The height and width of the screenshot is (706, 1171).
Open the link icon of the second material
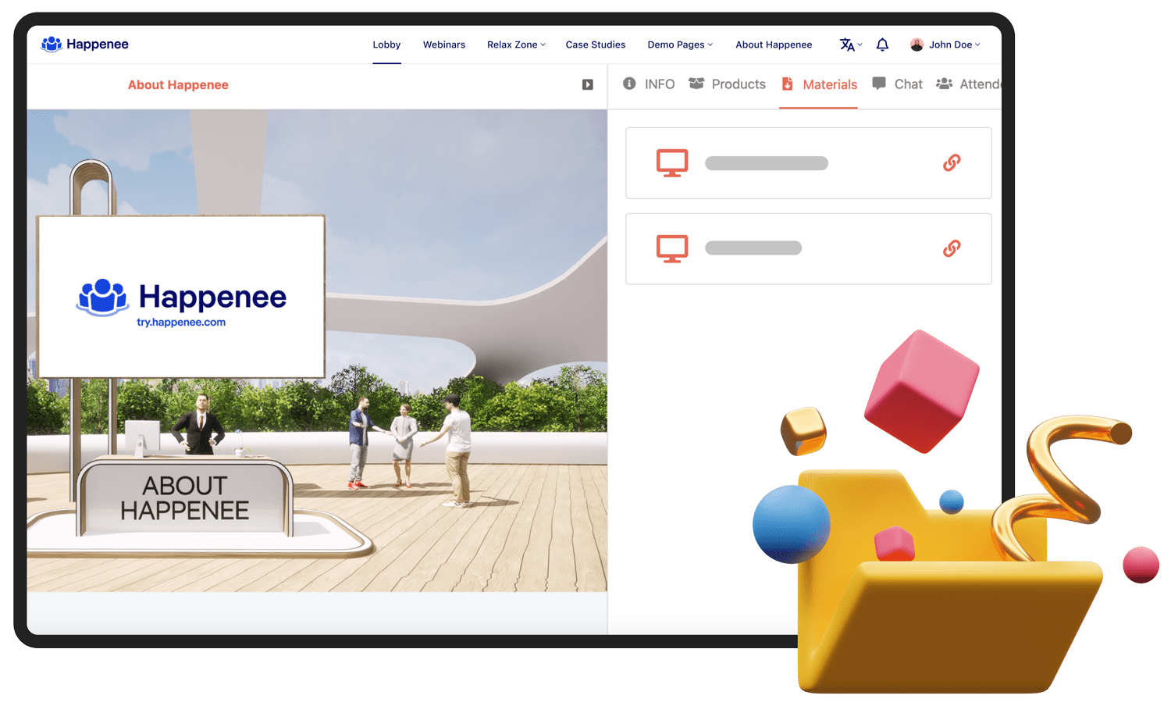point(952,248)
